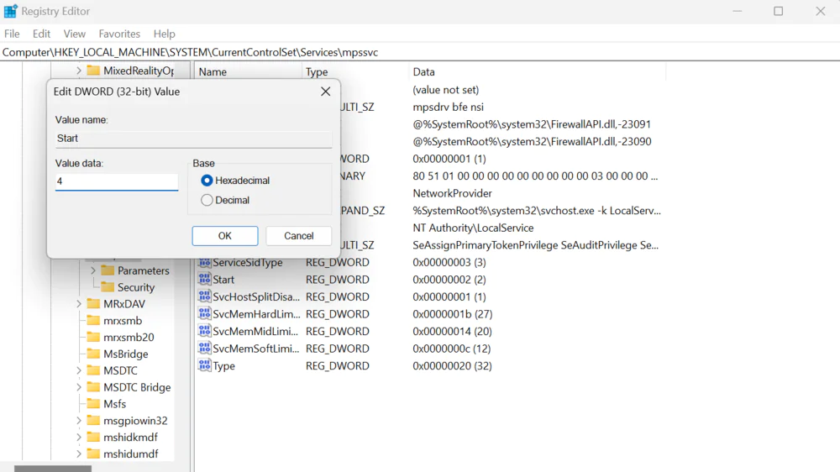Image resolution: width=840 pixels, height=472 pixels.
Task: Click the data value 0x0000001b (27)
Action: click(x=452, y=314)
